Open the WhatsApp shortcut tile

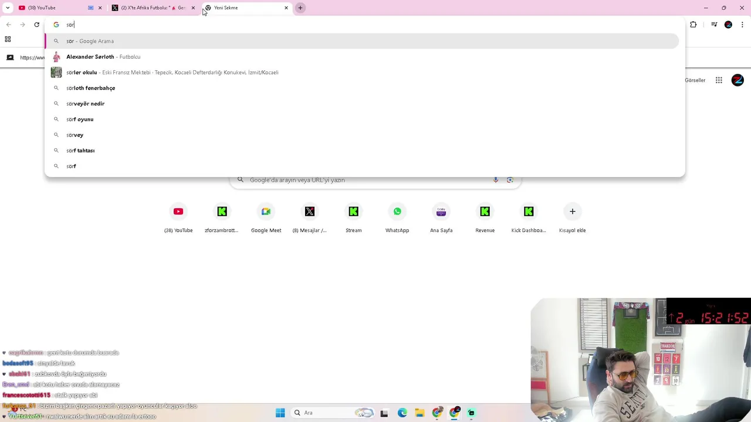pos(397,218)
